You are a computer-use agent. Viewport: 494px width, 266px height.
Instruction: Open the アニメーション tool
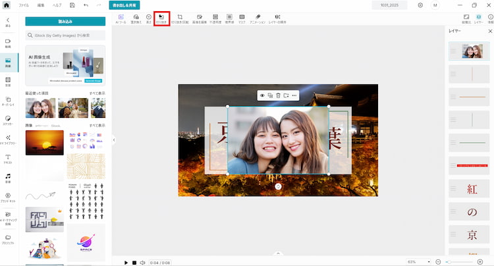point(258,18)
